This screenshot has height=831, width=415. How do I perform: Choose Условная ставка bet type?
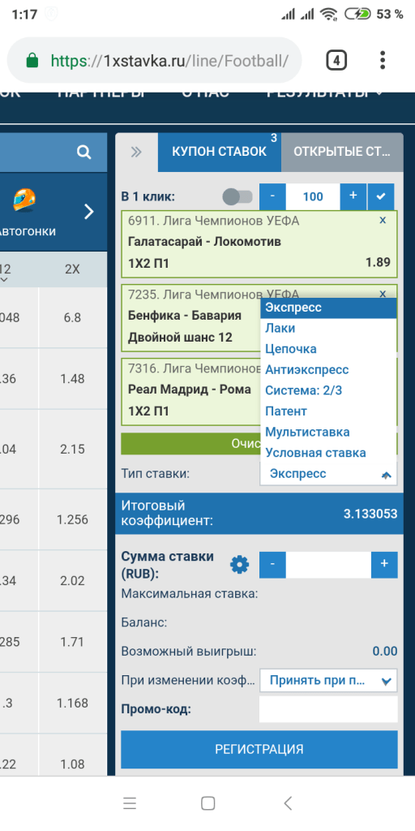click(328, 453)
